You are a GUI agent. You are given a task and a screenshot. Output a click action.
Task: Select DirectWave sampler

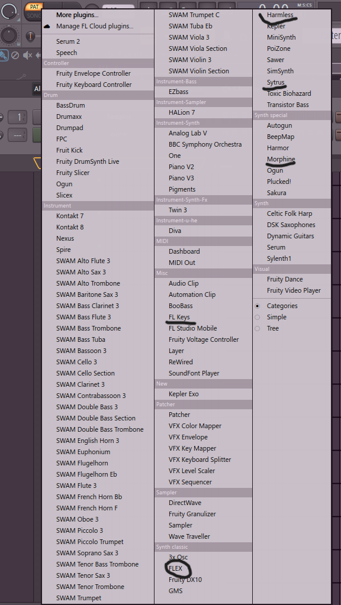185,503
